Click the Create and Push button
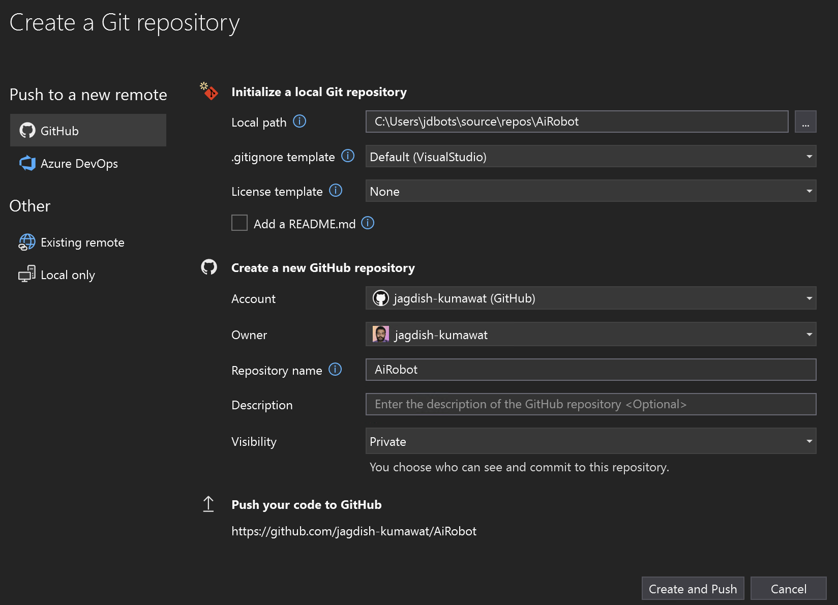The height and width of the screenshot is (605, 838). pos(693,588)
